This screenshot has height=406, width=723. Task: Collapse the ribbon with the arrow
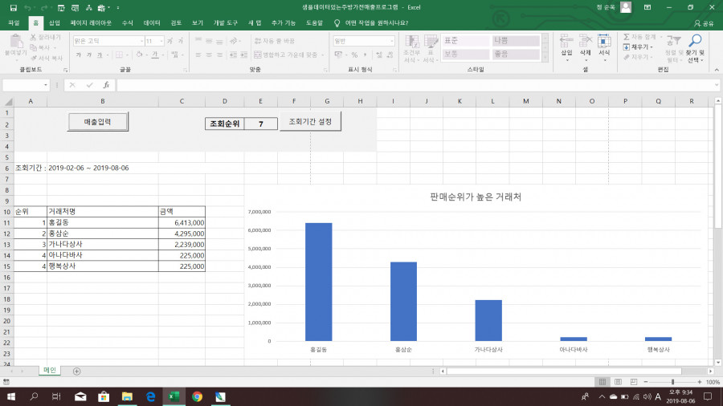(716, 70)
